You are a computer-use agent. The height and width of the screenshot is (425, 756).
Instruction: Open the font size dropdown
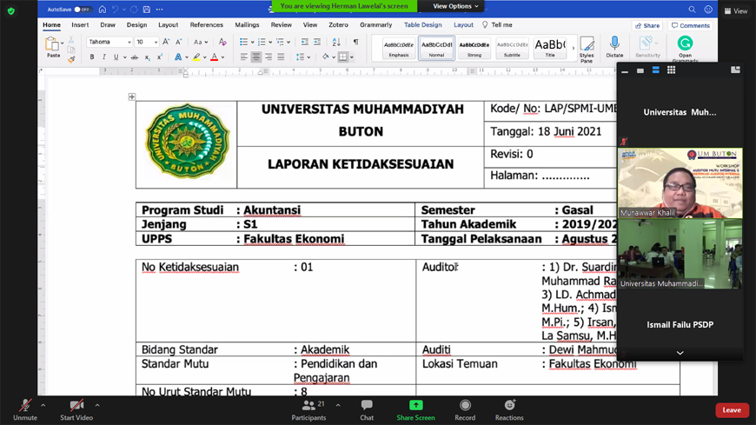(x=156, y=42)
